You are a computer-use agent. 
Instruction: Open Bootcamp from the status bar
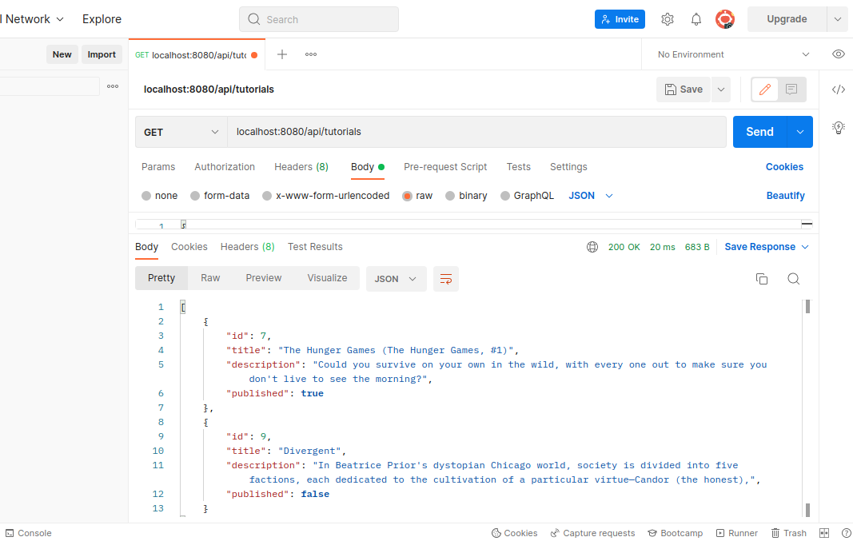[x=675, y=533]
